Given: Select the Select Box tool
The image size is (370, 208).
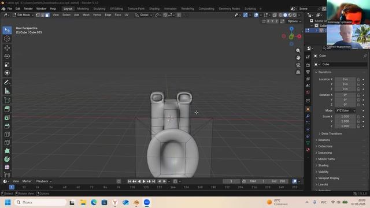Looking at the screenshot, I should [x=7, y=30].
